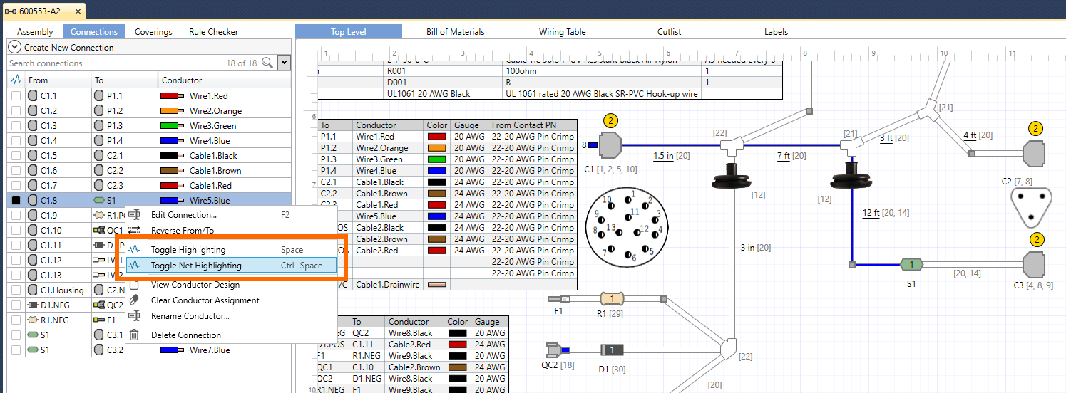Sort by the To column header

click(x=124, y=80)
